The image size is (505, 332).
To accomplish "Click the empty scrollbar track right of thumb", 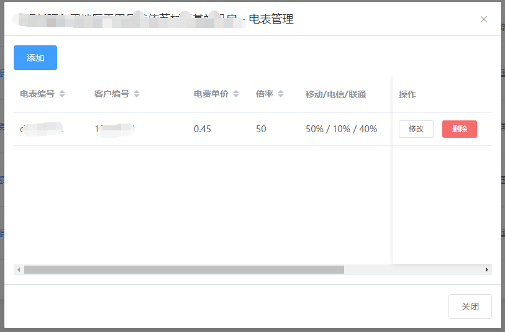I will pyautogui.click(x=413, y=270).
